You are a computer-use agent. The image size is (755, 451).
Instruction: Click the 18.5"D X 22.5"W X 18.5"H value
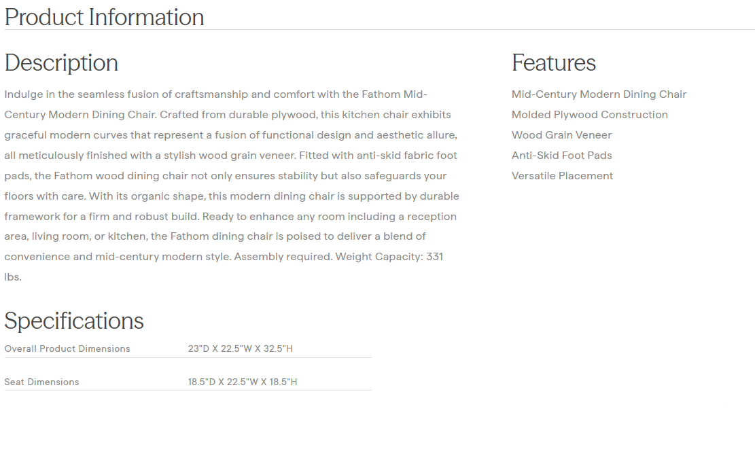point(243,382)
